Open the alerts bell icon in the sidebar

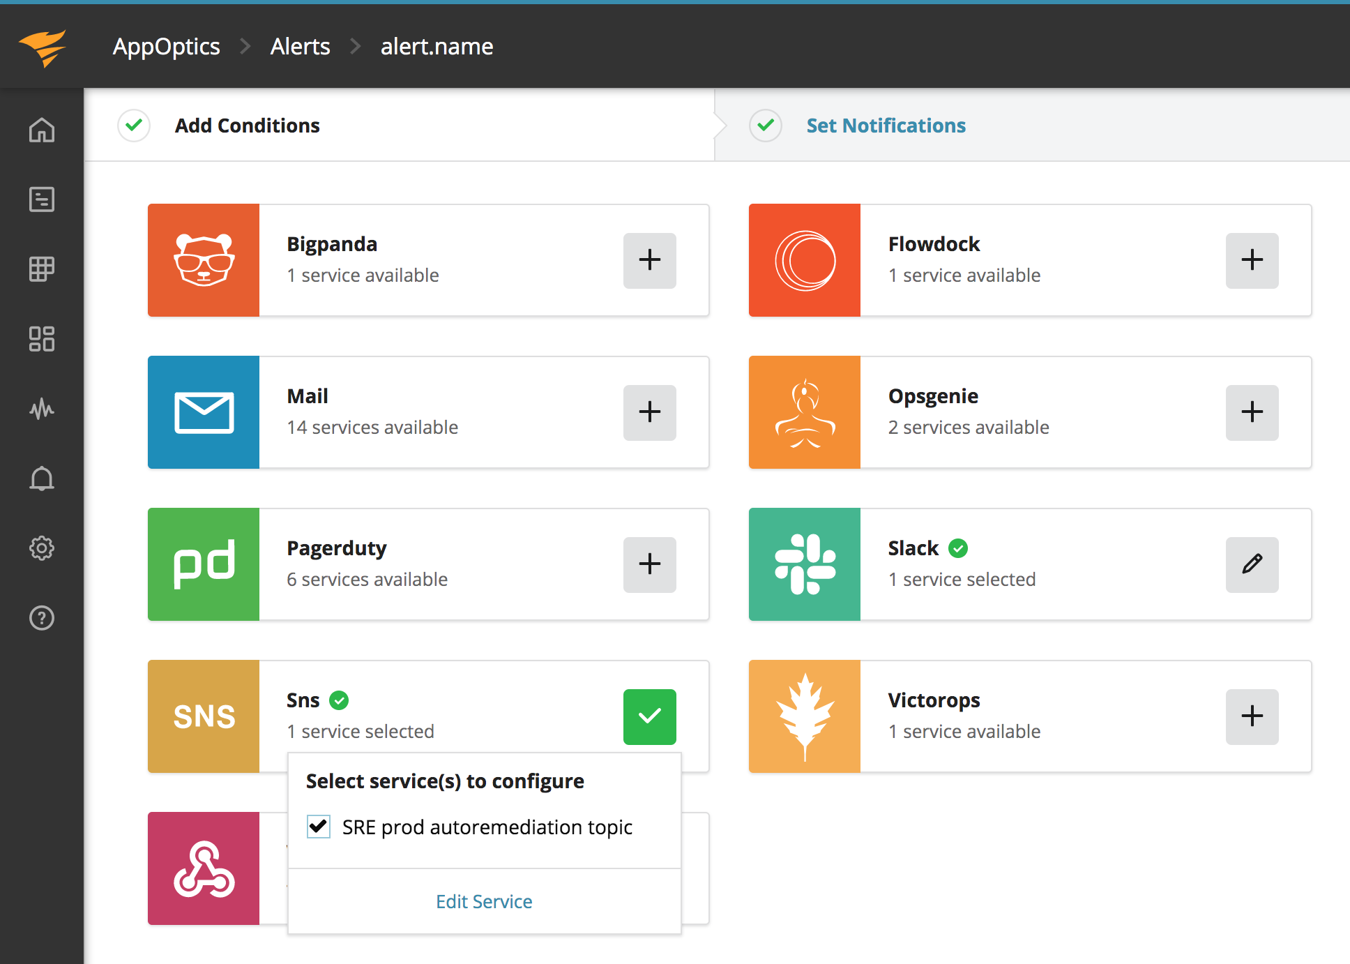pyautogui.click(x=42, y=479)
